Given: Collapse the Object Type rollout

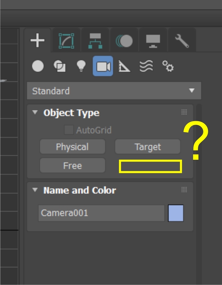Looking at the screenshot, I should pyautogui.click(x=35, y=112).
